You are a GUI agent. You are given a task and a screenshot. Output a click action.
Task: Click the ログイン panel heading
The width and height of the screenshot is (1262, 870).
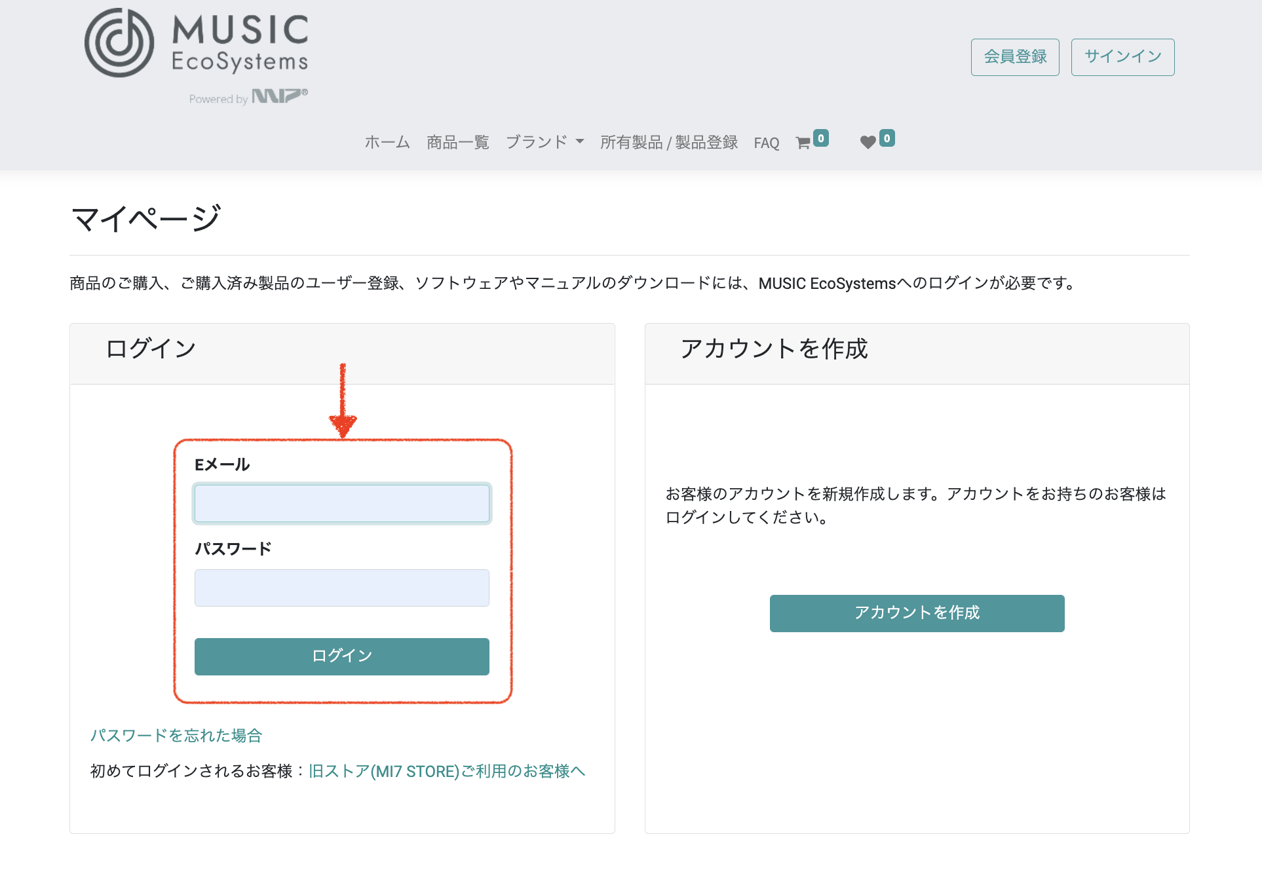click(x=151, y=349)
